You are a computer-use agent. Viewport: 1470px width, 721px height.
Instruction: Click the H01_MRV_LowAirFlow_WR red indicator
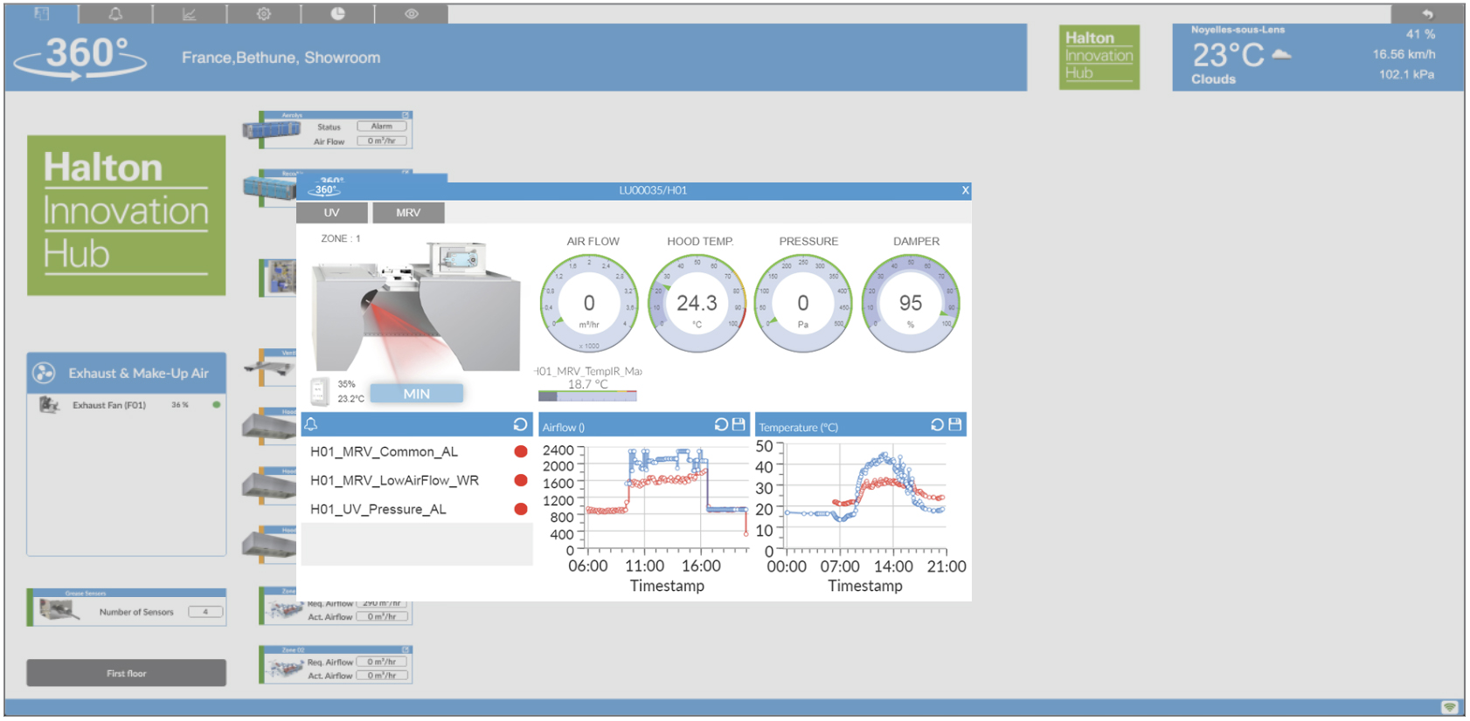(x=521, y=480)
